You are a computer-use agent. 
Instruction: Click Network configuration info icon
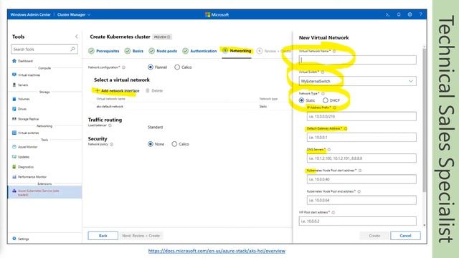123,67
